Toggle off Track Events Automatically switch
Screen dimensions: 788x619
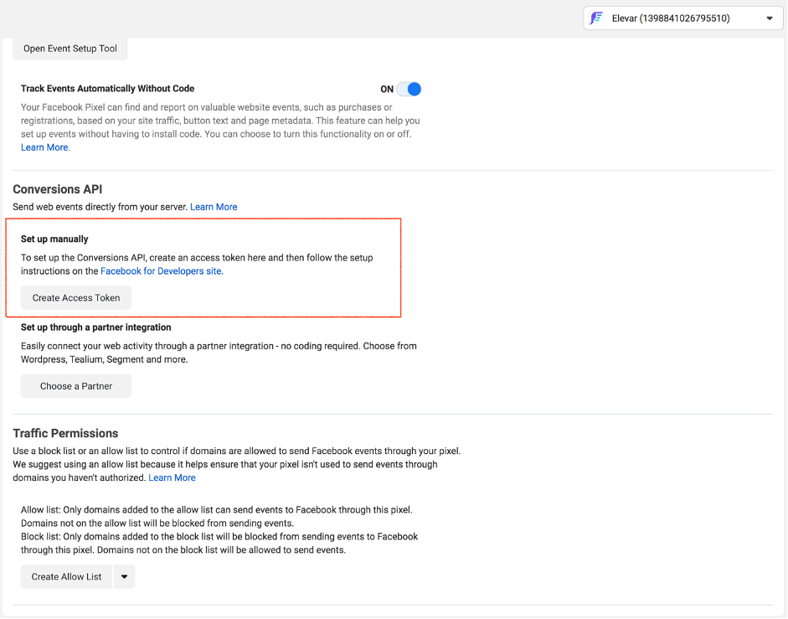pos(409,89)
